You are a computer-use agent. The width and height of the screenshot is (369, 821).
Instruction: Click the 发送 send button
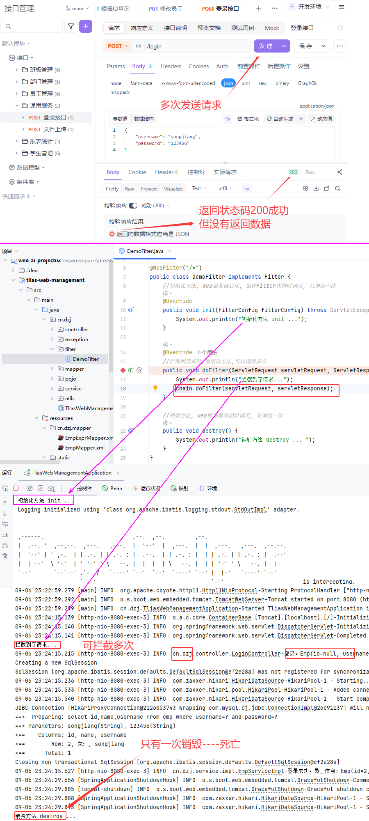266,46
